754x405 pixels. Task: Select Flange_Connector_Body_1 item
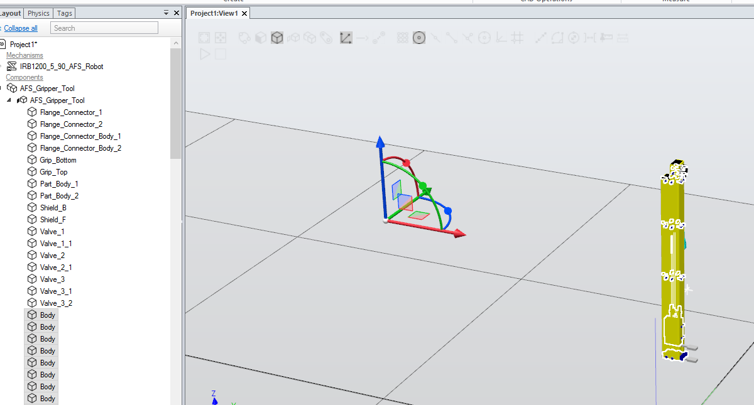pos(80,136)
